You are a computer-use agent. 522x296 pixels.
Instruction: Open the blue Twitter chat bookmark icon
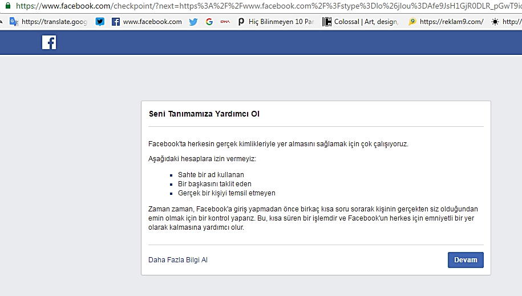coord(100,22)
